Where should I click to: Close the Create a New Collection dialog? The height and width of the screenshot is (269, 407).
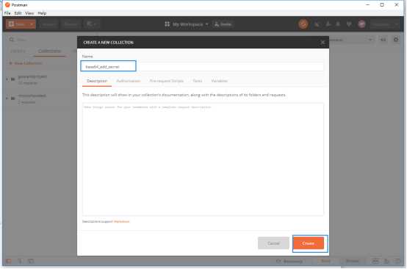coord(323,43)
